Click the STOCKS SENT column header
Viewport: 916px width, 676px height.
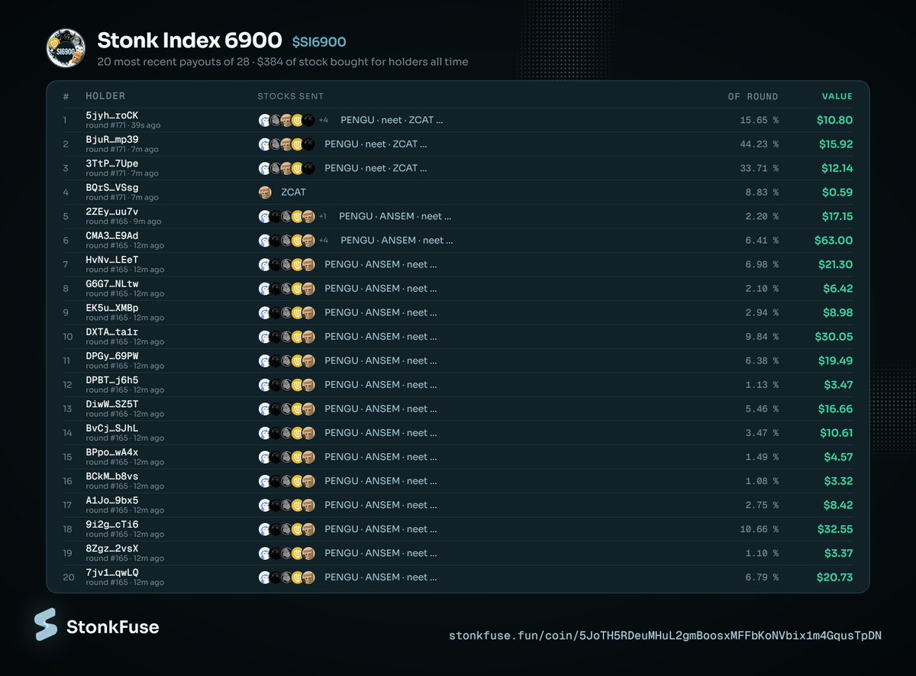[x=291, y=96]
